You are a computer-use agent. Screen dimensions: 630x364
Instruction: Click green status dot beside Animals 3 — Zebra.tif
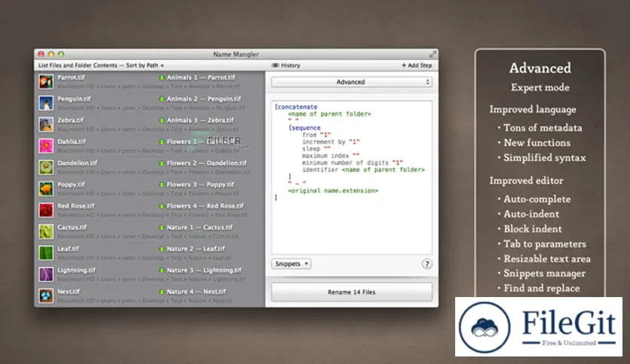click(x=161, y=120)
